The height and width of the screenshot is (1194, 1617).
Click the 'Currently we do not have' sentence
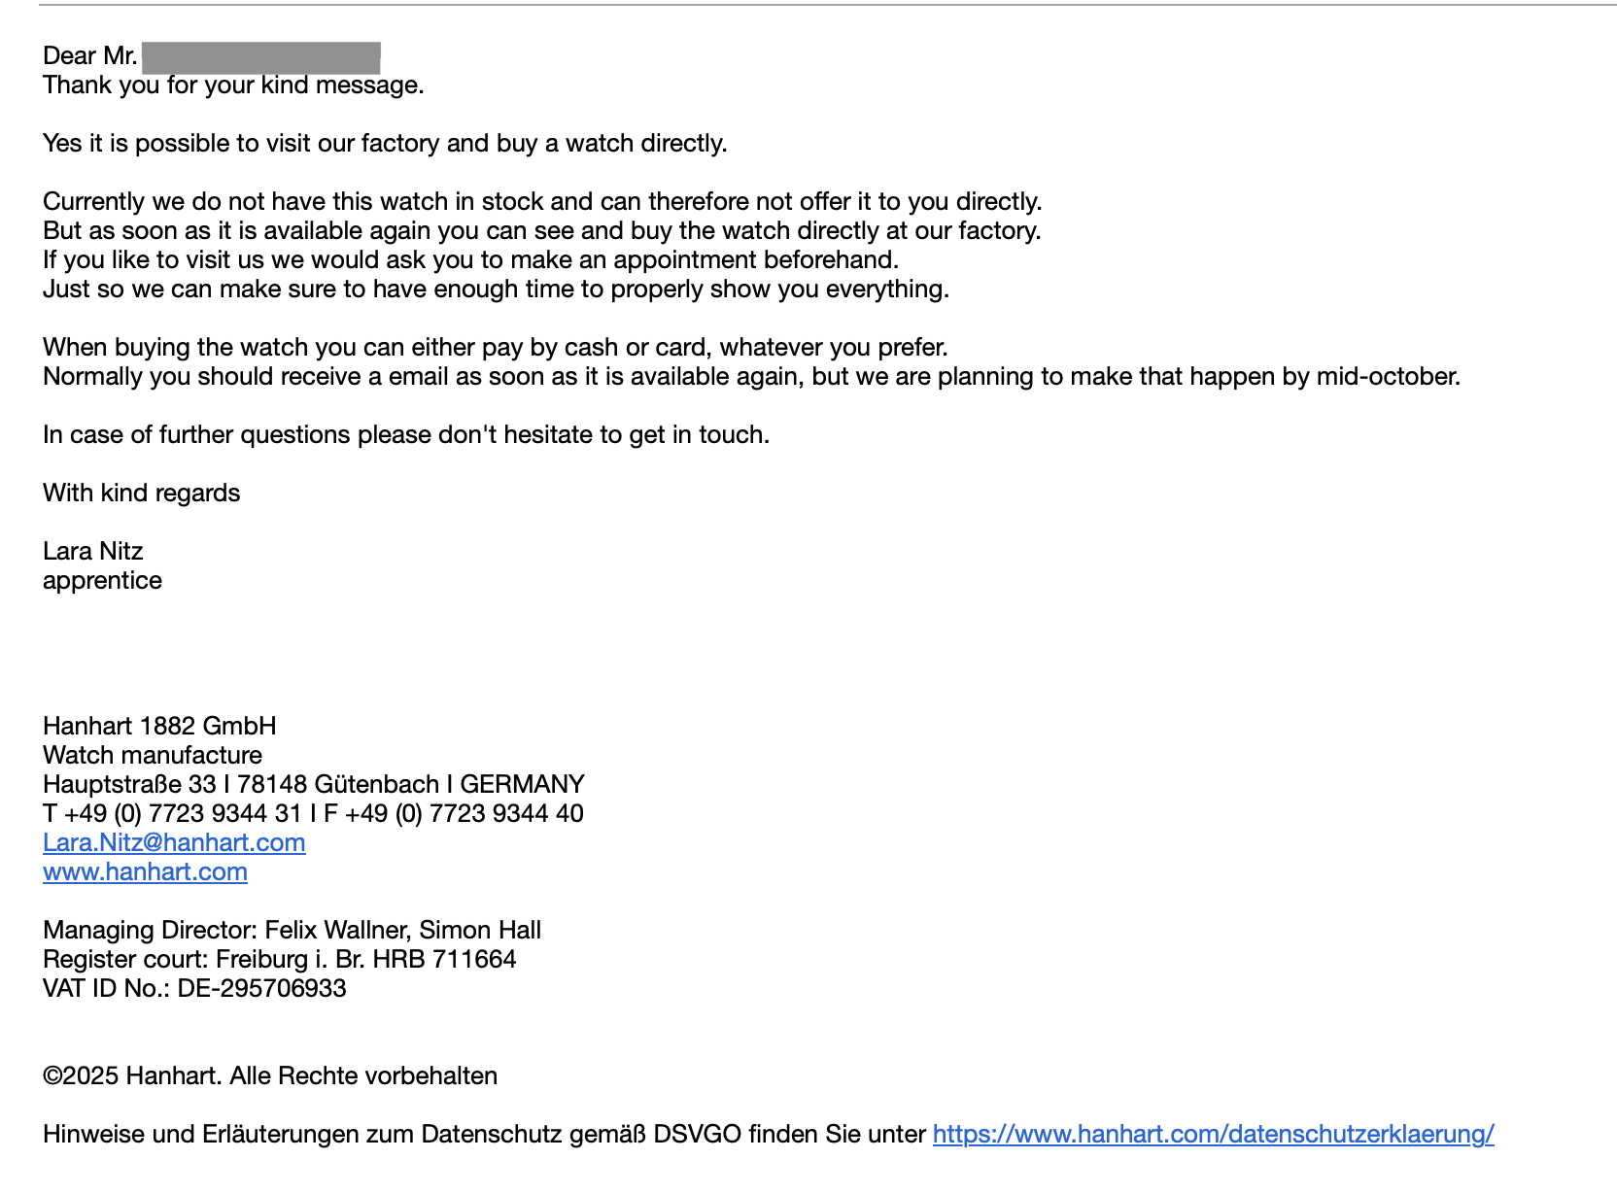(542, 202)
